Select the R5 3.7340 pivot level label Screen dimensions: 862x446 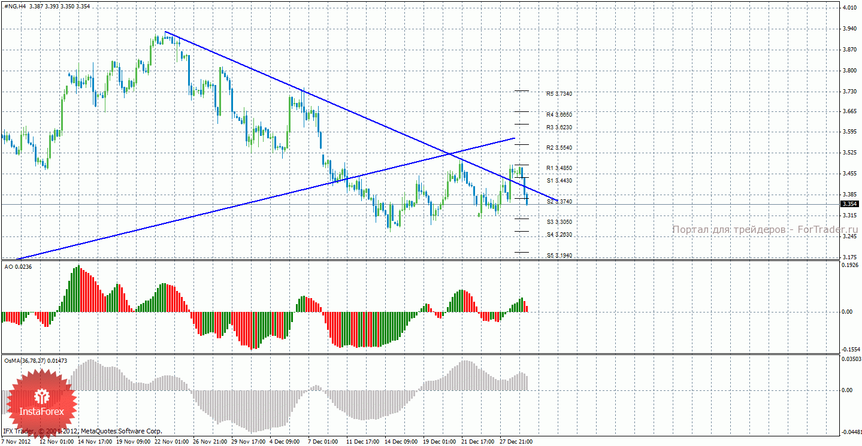click(x=559, y=94)
